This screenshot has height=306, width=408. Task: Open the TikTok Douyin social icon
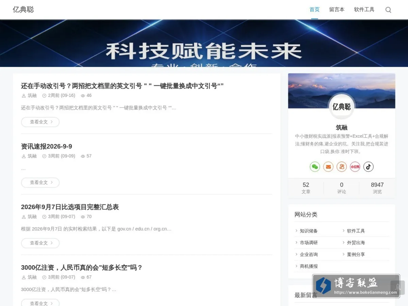(369, 167)
